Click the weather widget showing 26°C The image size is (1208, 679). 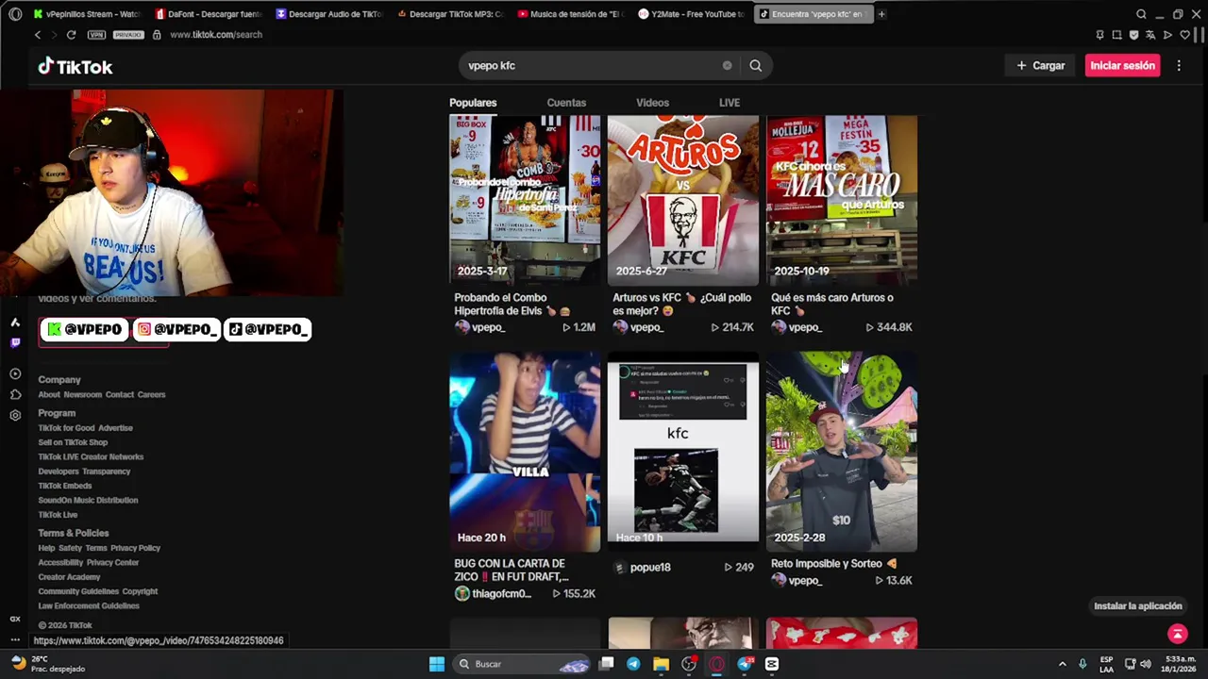click(x=49, y=664)
